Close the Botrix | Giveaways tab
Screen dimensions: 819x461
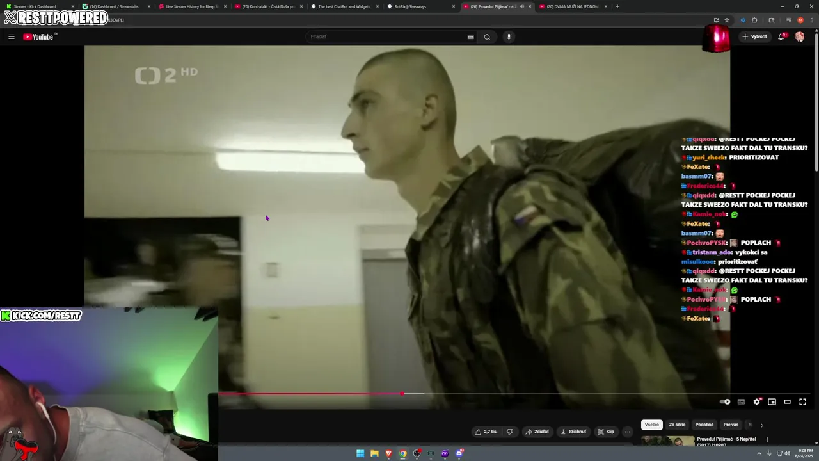[x=454, y=6]
